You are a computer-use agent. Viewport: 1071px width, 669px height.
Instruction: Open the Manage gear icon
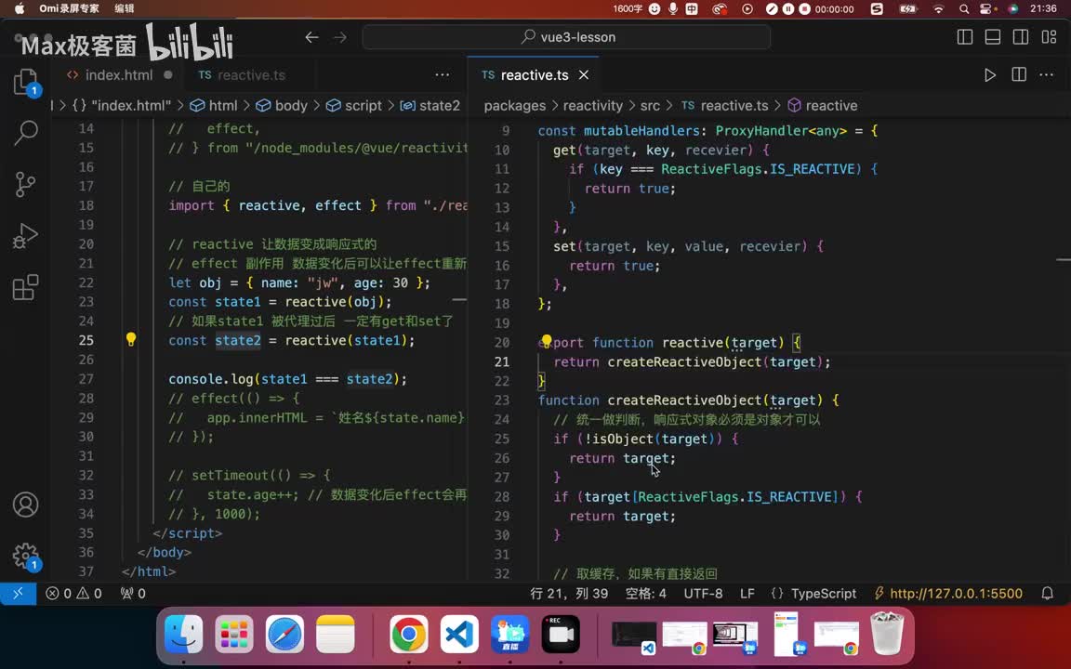tap(26, 557)
